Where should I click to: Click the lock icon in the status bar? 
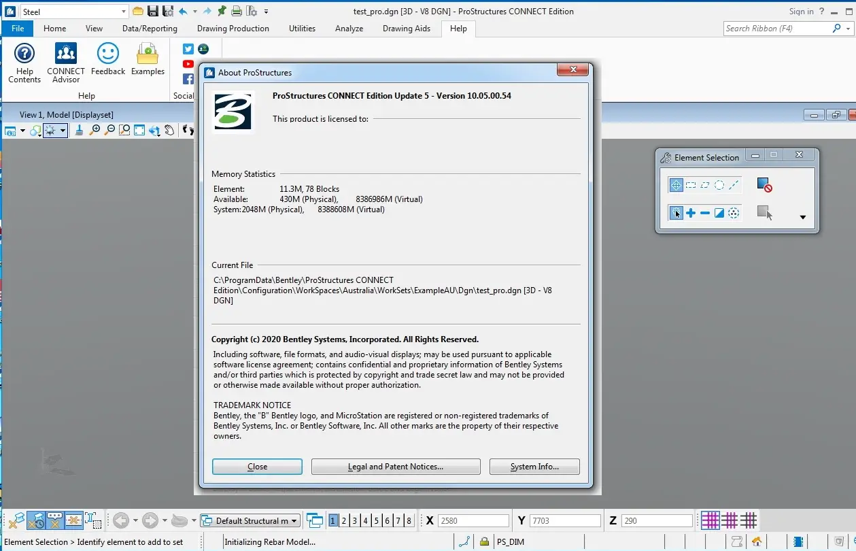(x=484, y=542)
